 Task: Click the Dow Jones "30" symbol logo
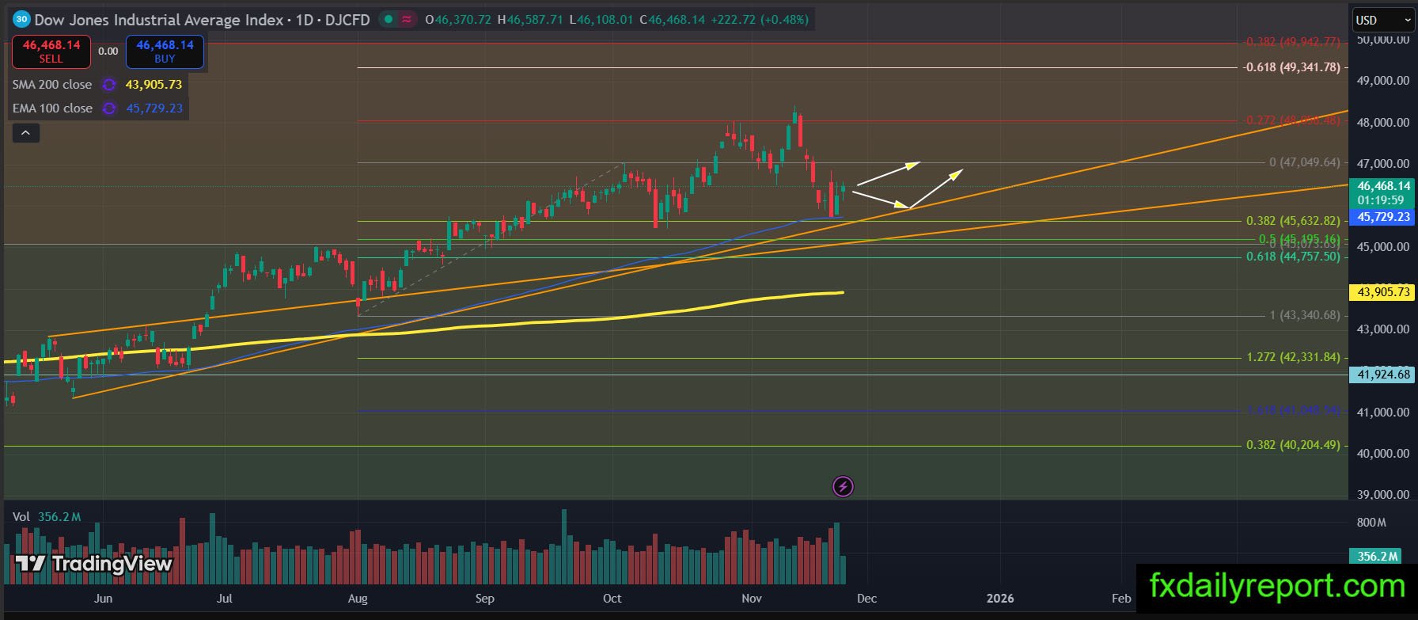coord(22,20)
